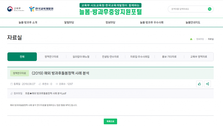
Task: Click the share icon button
Action: pyautogui.click(x=208, y=84)
